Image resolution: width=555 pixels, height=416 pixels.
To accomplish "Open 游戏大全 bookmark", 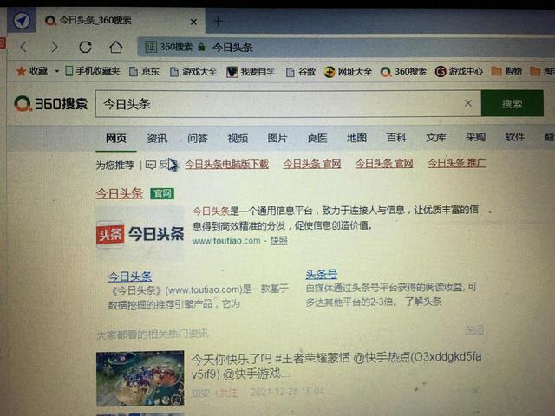I will [x=193, y=72].
